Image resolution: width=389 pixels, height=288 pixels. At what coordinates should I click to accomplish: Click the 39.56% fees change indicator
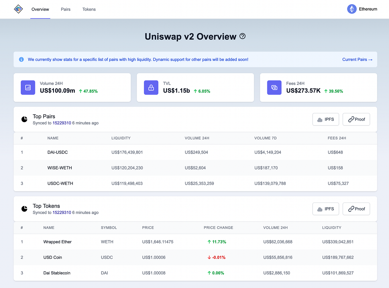[x=334, y=91]
